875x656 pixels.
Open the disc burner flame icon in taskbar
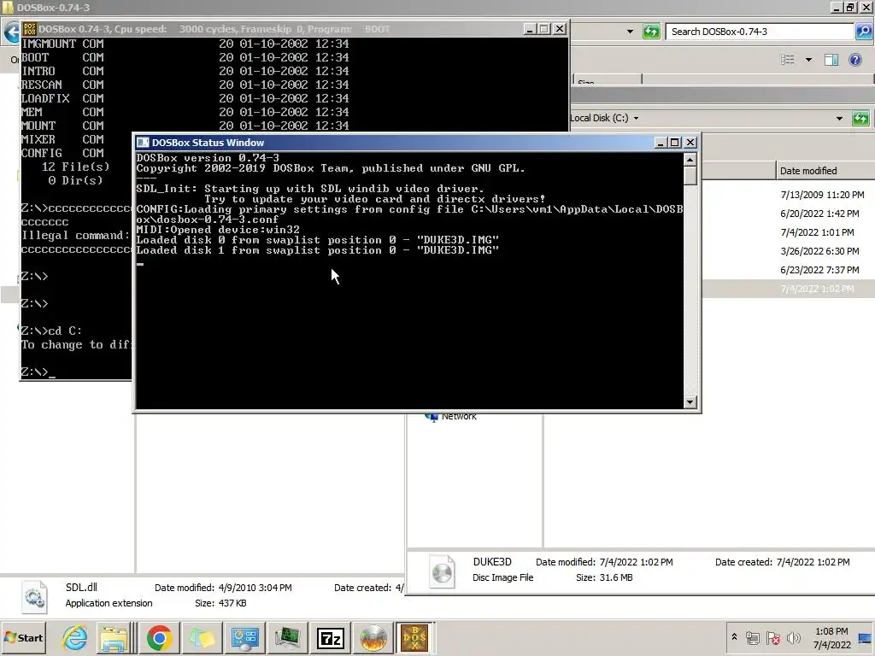click(373, 638)
